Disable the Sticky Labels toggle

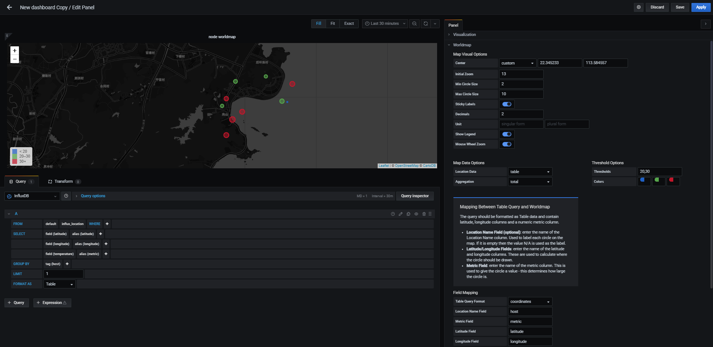507,104
